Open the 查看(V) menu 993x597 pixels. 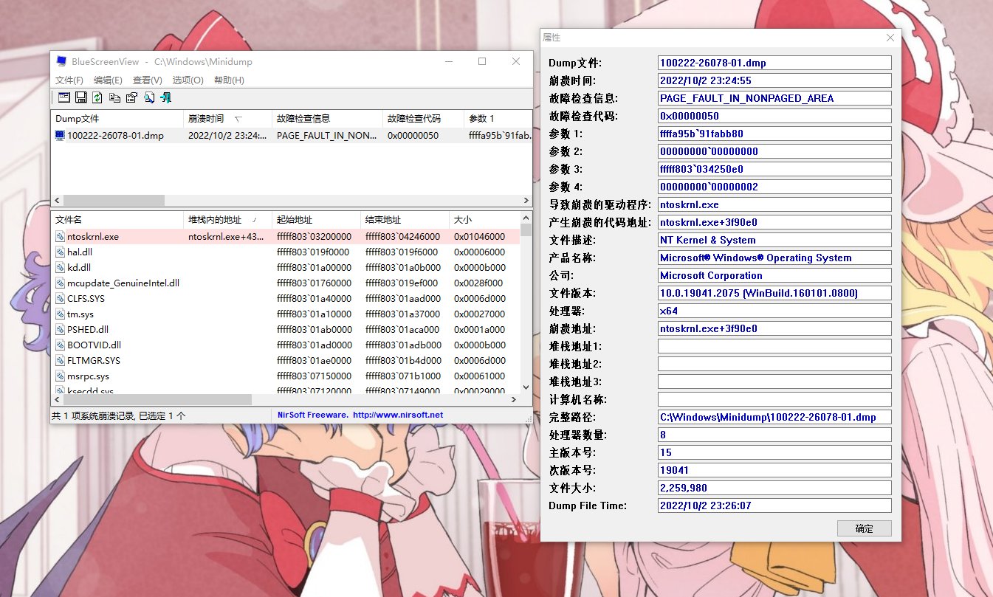click(x=148, y=80)
